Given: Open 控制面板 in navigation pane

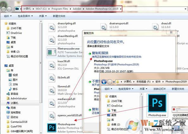Looking at the screenshot, I should click(x=14, y=113).
